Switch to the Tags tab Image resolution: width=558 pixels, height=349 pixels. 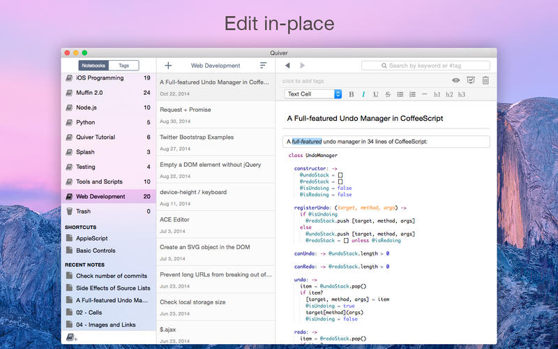tap(123, 66)
